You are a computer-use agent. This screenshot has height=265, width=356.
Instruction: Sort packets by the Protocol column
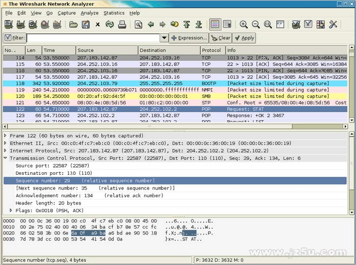212,50
